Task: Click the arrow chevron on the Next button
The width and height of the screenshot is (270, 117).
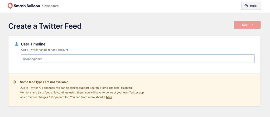Action: 252,25
